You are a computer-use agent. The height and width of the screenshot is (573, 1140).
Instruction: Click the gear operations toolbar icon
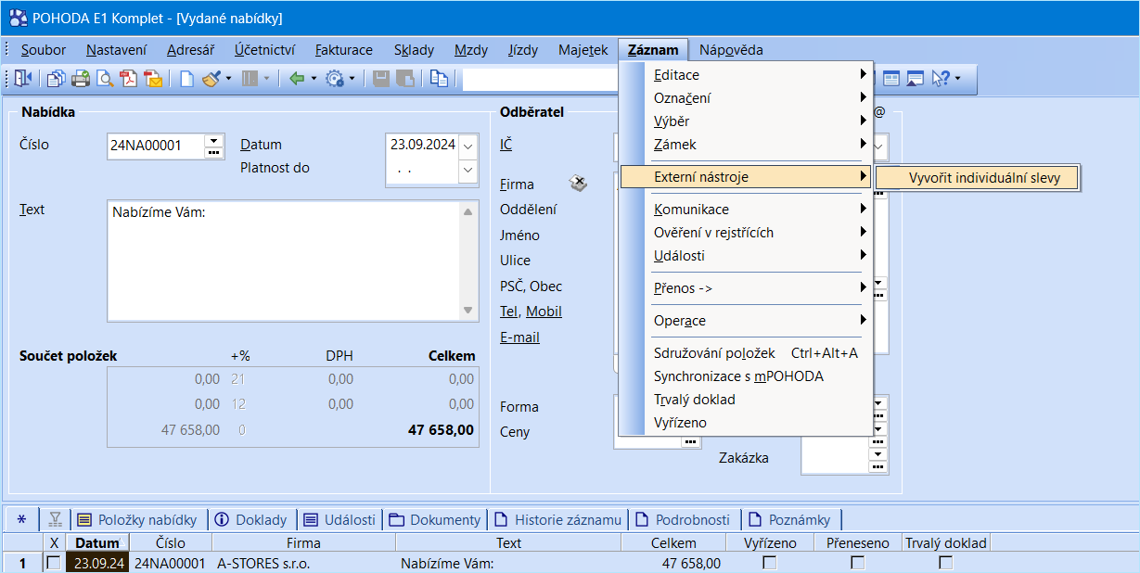click(x=334, y=80)
